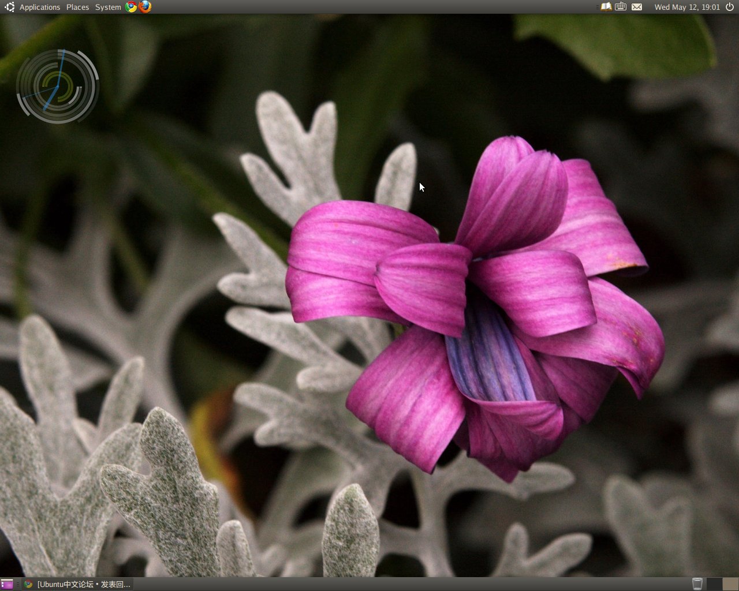Screen dimensions: 739x591
Task: Open the mail envelope indicator
Action: coord(636,7)
